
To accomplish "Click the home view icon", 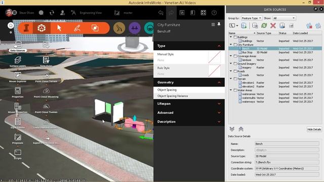I will click(11, 26).
